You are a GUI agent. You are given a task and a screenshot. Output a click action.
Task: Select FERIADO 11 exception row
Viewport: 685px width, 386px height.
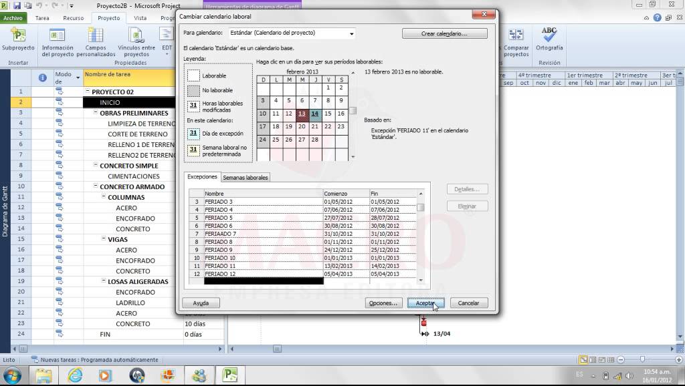click(303, 266)
